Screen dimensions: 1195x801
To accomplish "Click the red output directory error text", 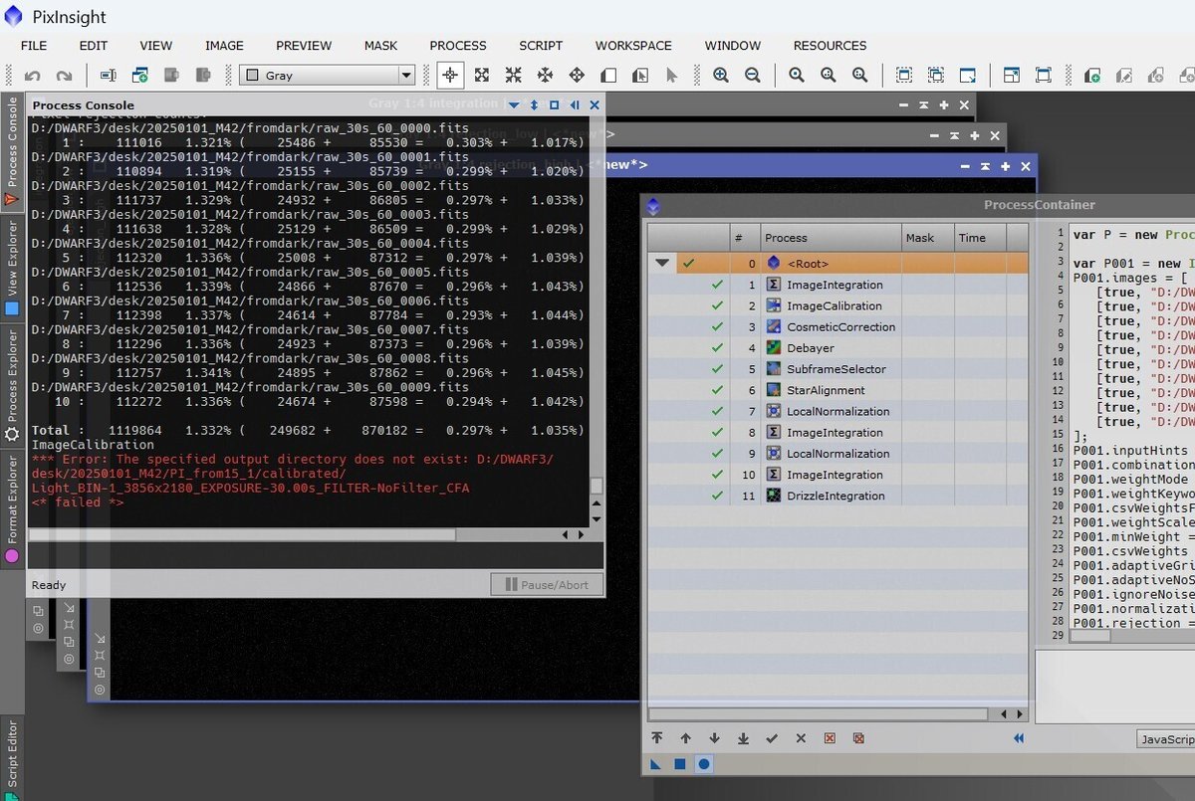I will pos(293,474).
